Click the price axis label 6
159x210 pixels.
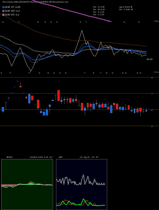[152, 110]
